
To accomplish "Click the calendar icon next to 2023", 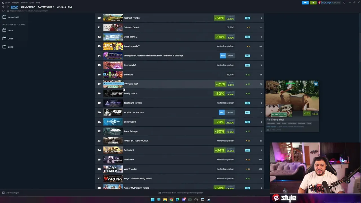I will (x=4, y=47).
